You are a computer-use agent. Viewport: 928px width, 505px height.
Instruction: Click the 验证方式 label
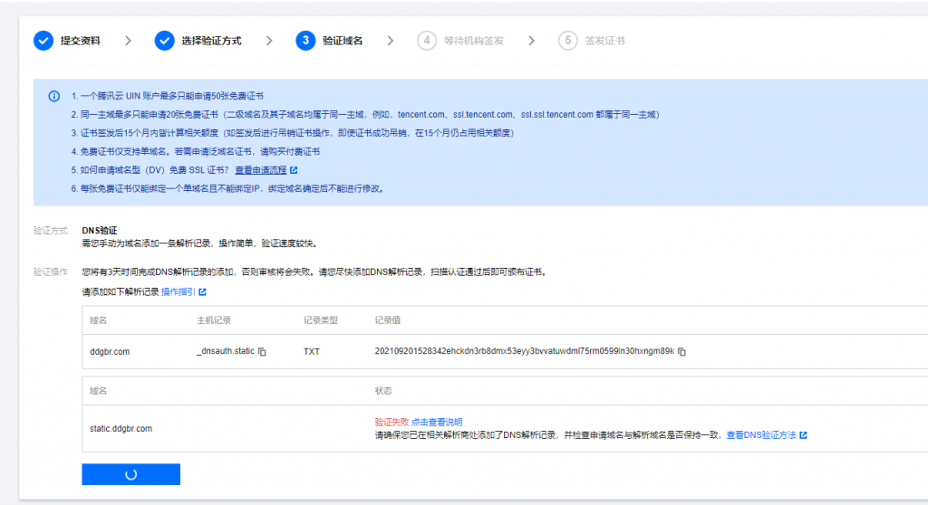tap(51, 231)
